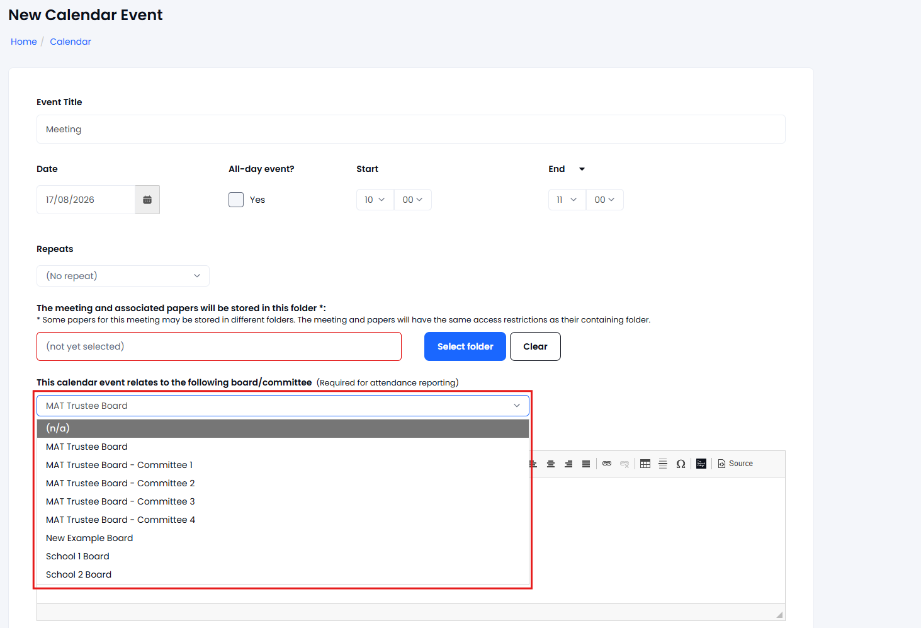Select MAT Trustee Board - Committee 2
The width and height of the screenshot is (921, 628).
click(x=283, y=483)
